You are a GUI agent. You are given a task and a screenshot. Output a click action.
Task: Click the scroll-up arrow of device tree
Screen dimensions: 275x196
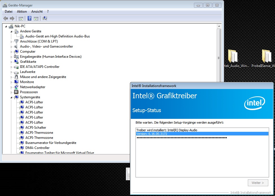click(219, 26)
